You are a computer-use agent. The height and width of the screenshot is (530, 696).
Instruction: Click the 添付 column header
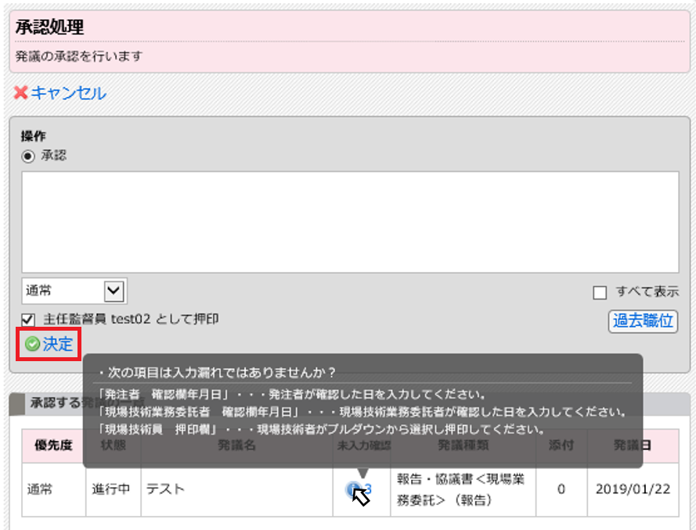coord(561,445)
